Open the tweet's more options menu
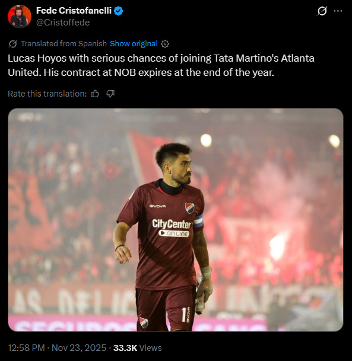 pos(338,11)
